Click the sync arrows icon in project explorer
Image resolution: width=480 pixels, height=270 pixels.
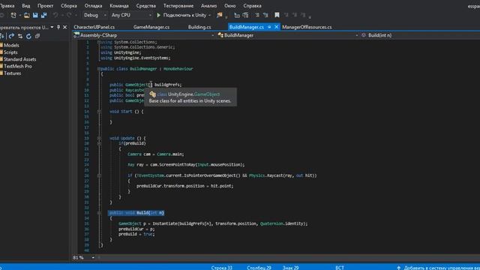(x=20, y=36)
